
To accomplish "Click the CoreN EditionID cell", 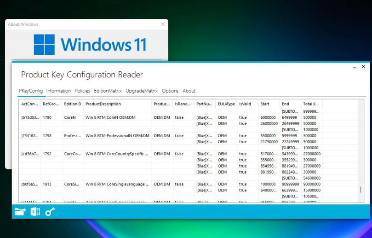I will 70,117.
